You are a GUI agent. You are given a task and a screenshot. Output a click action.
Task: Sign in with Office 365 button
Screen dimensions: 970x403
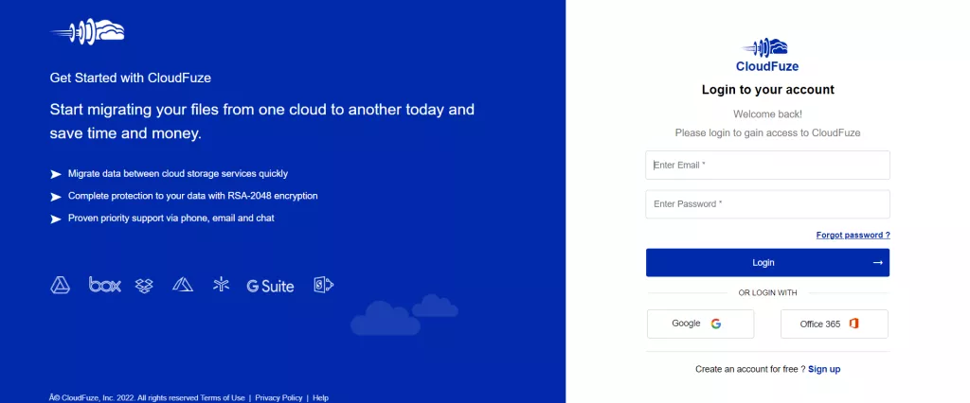point(834,324)
